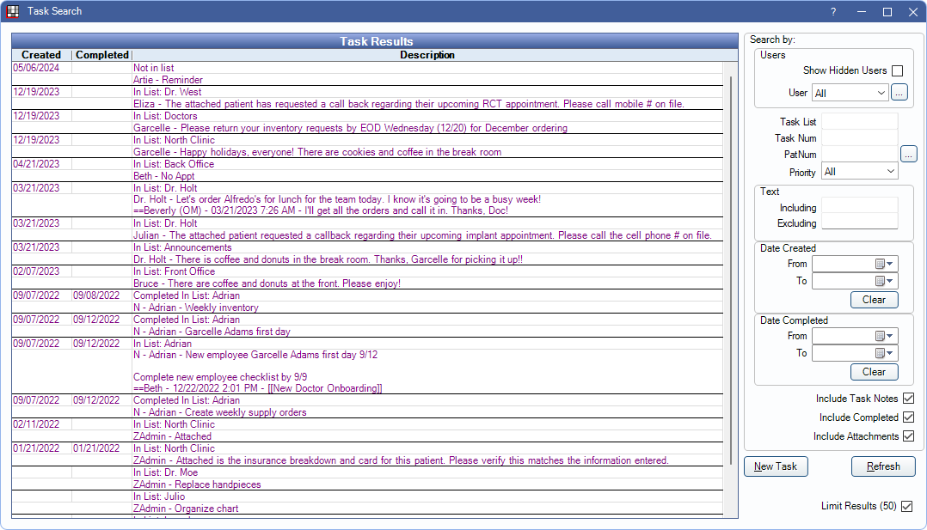Screen dimensions: 927x530
Task: Click the Text Including input field
Action: 859,206
